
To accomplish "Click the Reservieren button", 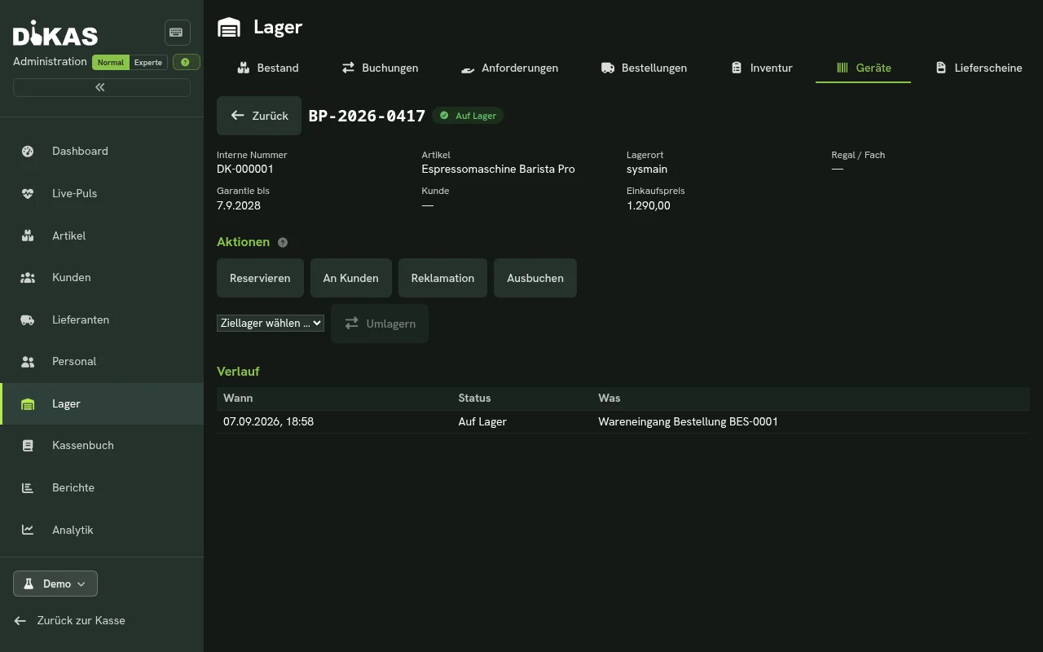I will tap(260, 278).
